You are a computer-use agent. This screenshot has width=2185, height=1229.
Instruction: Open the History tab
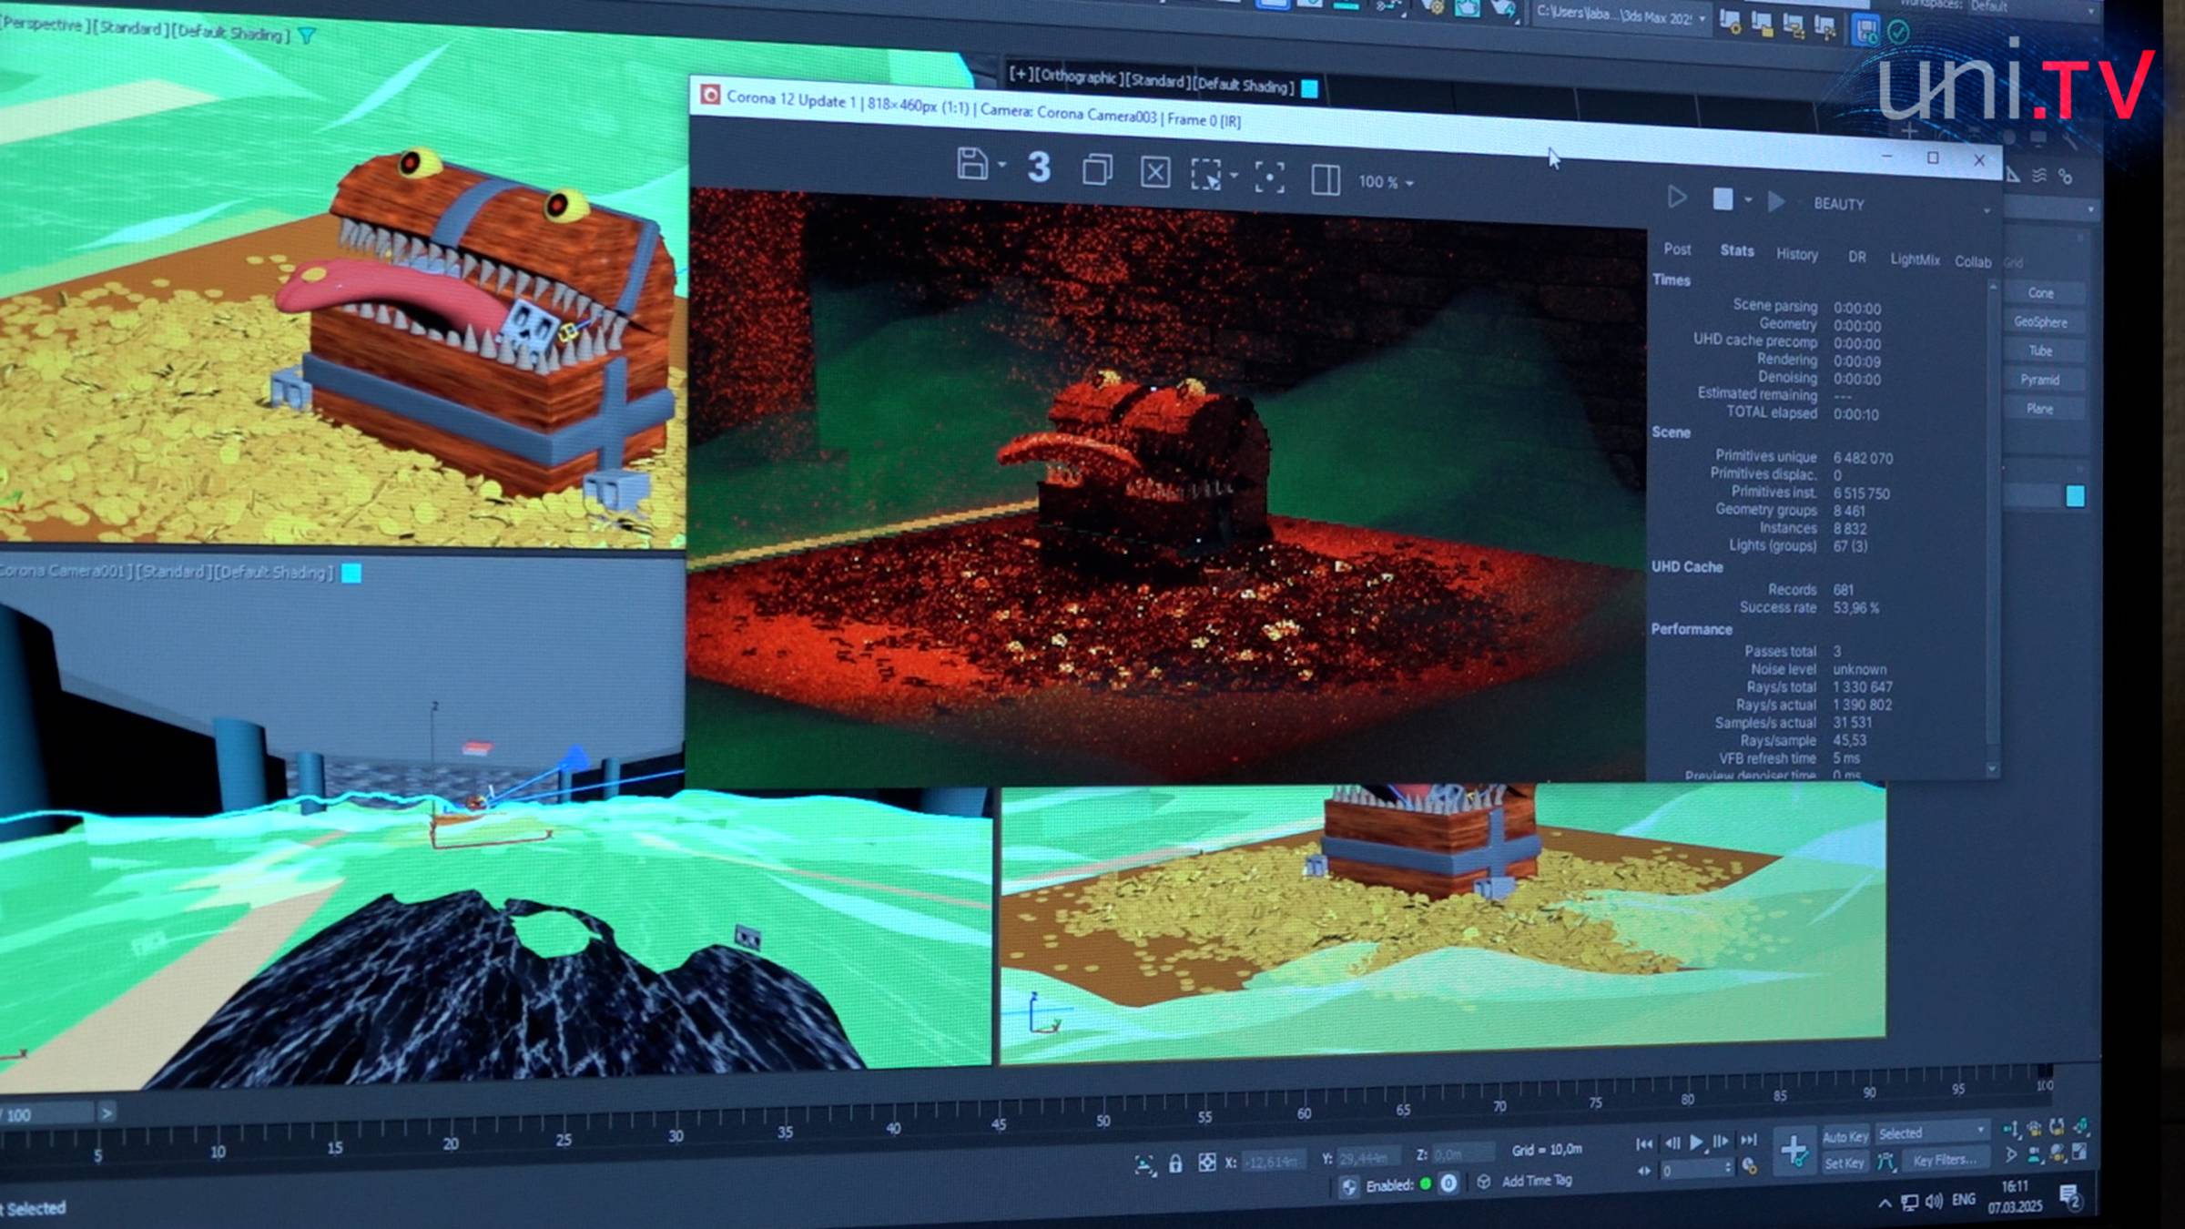click(x=1796, y=254)
